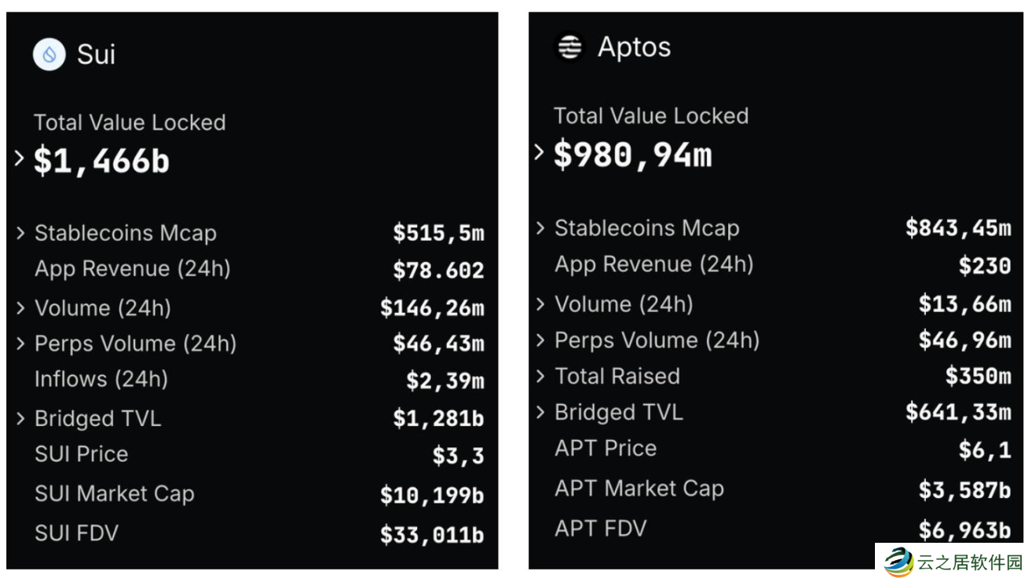Expand Aptos Stablecoins Mcap breakdown
Viewport: 1032px width, 582px height.
pyautogui.click(x=540, y=228)
